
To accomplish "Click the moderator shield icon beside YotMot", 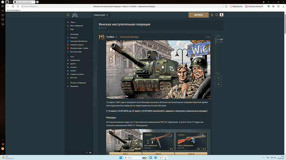I will [116, 37].
